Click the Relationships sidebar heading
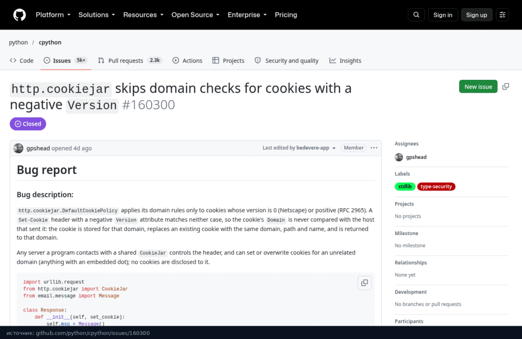The width and height of the screenshot is (522, 339). point(410,263)
